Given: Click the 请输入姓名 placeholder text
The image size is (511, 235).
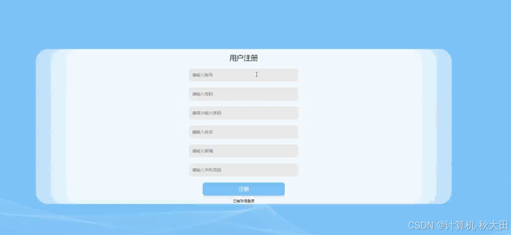Looking at the screenshot, I should pyautogui.click(x=203, y=132).
